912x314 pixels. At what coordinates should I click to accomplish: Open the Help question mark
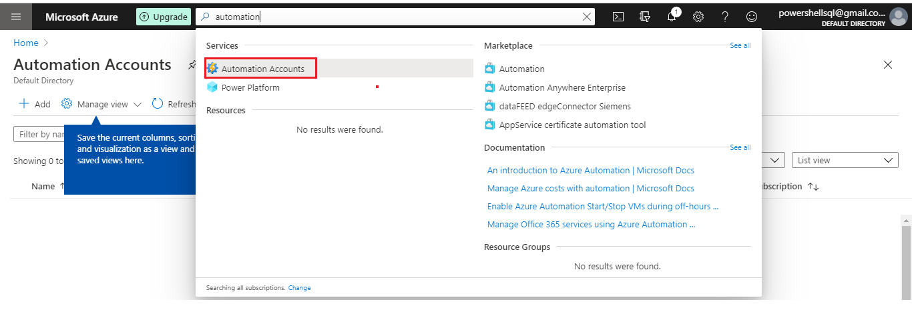[x=725, y=17]
